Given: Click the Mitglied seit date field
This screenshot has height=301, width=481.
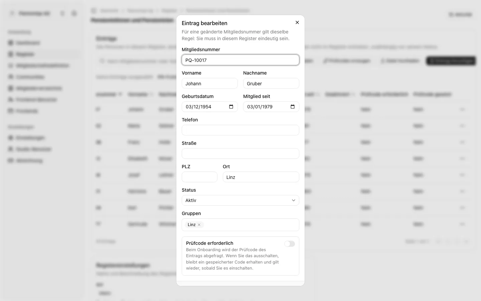Looking at the screenshot, I should click(x=271, y=107).
